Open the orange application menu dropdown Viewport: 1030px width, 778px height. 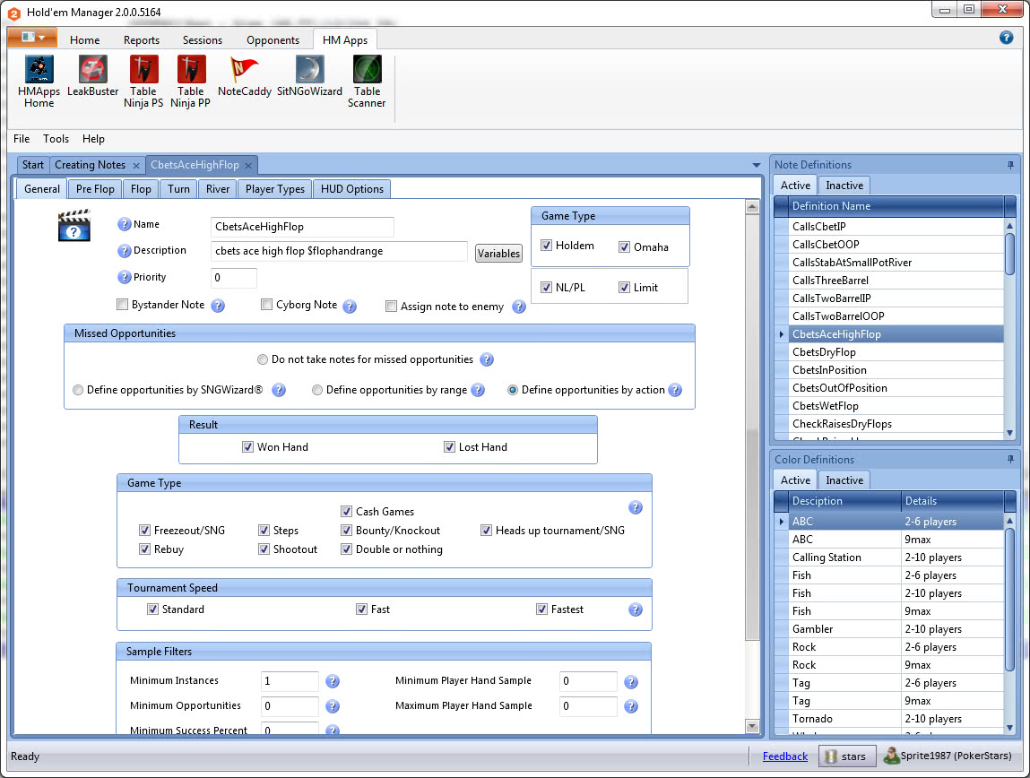click(32, 38)
